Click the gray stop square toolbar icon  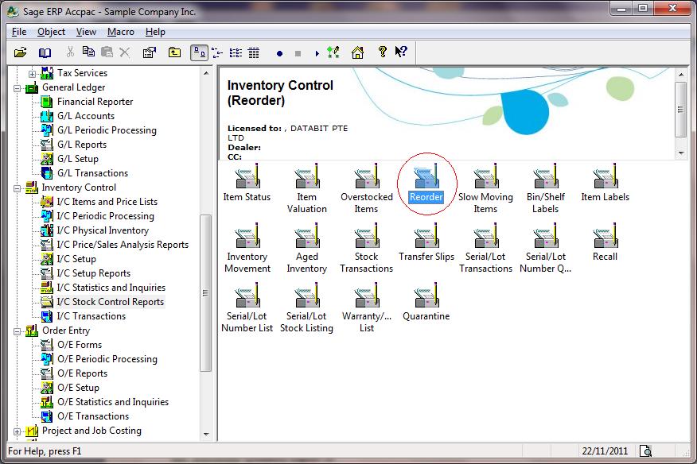(x=298, y=54)
